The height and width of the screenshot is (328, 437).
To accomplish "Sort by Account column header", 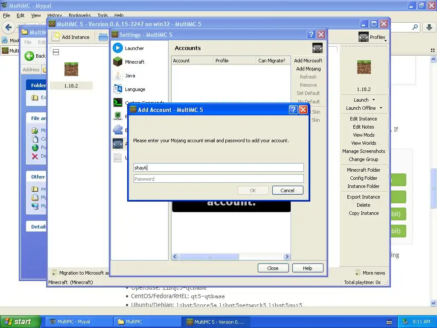I will tap(192, 61).
